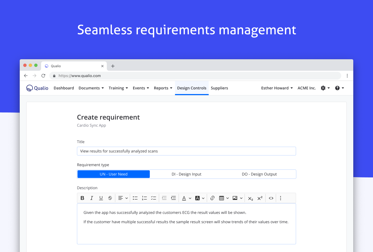Screen dimensions: 373x252
Task: Apply subscript formatting
Action: pyautogui.click(x=251, y=198)
